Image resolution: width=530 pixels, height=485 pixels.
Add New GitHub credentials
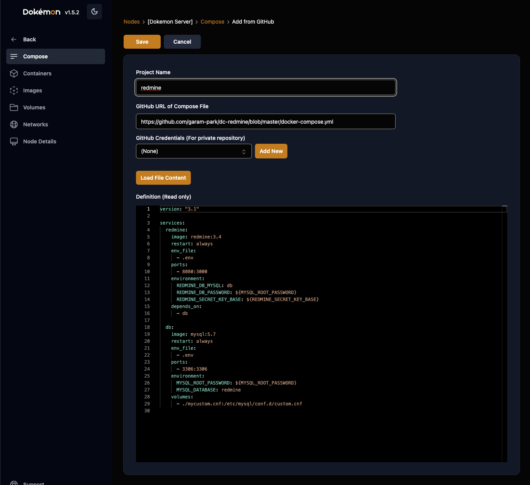(271, 151)
